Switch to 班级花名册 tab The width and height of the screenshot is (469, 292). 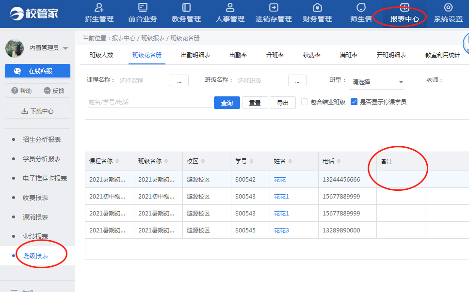pos(147,55)
